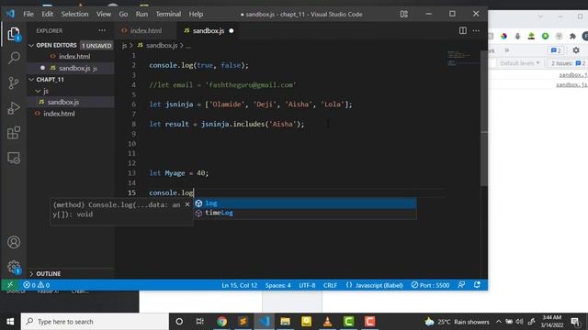The height and width of the screenshot is (330, 588).
Task: Select the 'timeLog' autocomplete suggestion
Action: tap(304, 213)
